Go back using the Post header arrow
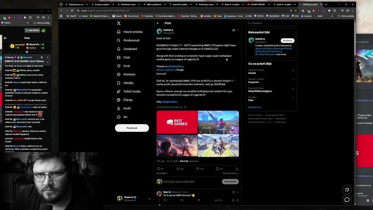The image size is (373, 210). (158, 23)
